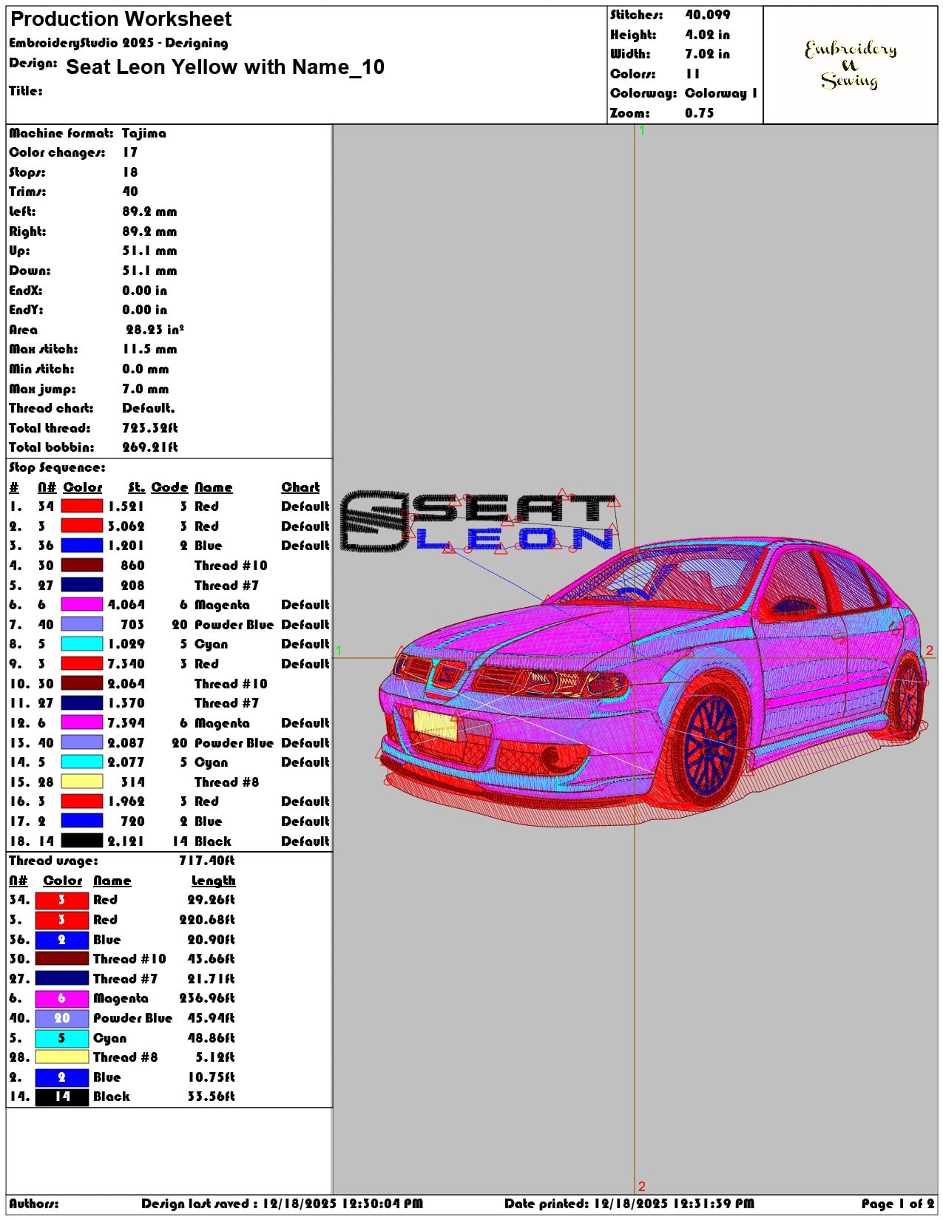Click 'Black' name in stop row 18
The width and height of the screenshot is (943, 1220).
(x=213, y=841)
